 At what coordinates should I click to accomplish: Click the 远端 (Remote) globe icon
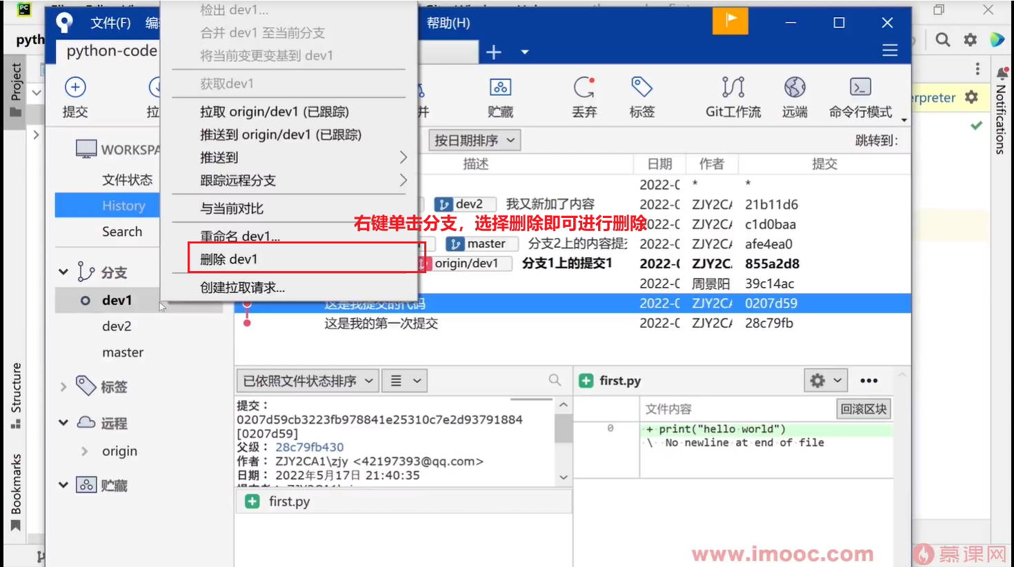click(795, 97)
